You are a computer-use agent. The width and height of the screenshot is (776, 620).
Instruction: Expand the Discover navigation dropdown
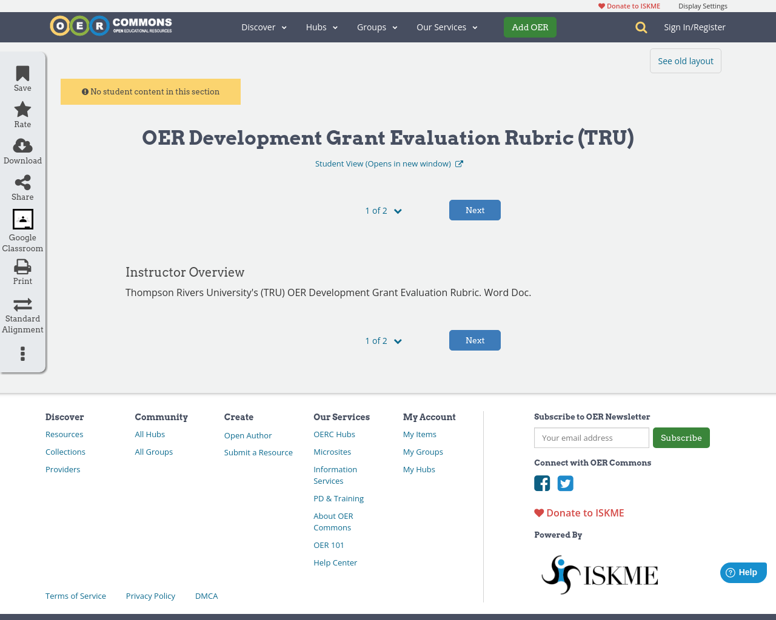tap(264, 27)
